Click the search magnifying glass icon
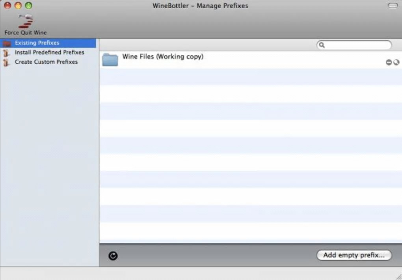402x280 pixels. (322, 45)
